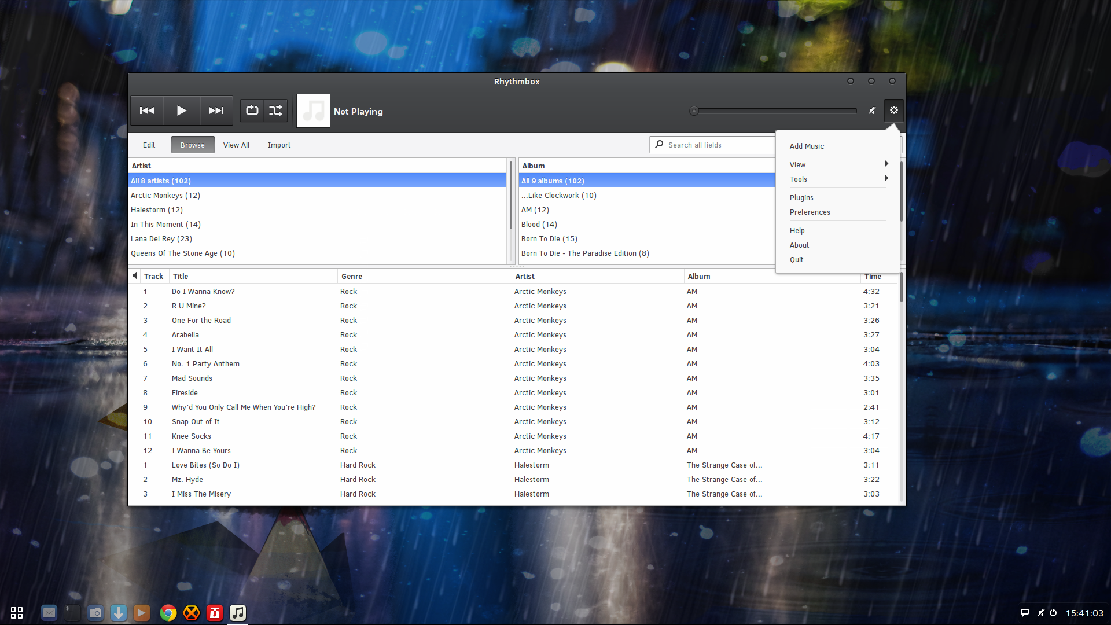Close the gear settings menu button
The width and height of the screenshot is (1111, 625).
tap(894, 110)
